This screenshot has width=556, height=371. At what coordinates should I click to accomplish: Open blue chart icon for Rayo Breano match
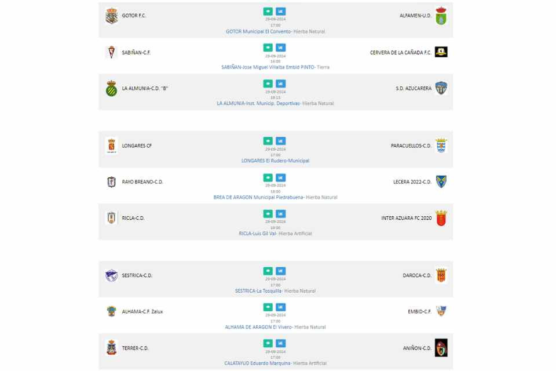click(280, 177)
